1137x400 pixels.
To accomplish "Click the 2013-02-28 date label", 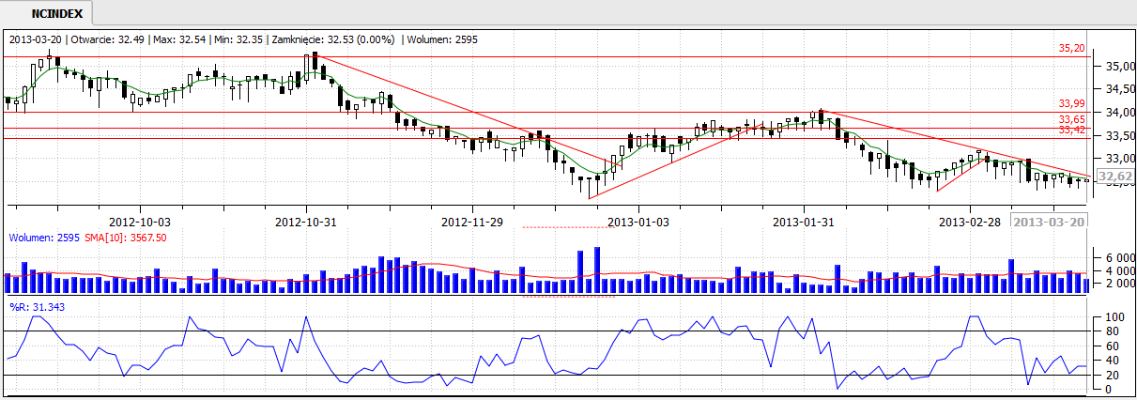I will pyautogui.click(x=970, y=222).
